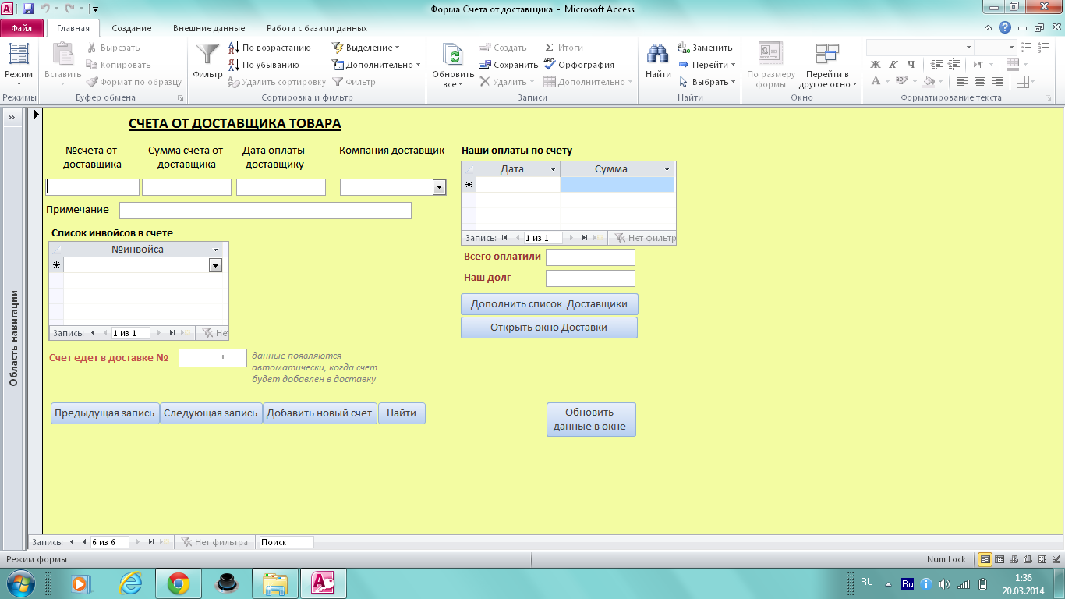Align text right in ribbon
1065x599 pixels.
pos(998,81)
